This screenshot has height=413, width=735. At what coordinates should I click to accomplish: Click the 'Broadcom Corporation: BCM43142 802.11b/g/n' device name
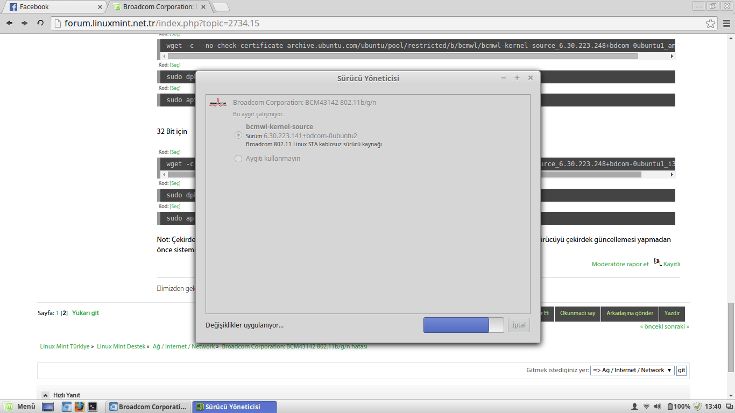(x=305, y=102)
